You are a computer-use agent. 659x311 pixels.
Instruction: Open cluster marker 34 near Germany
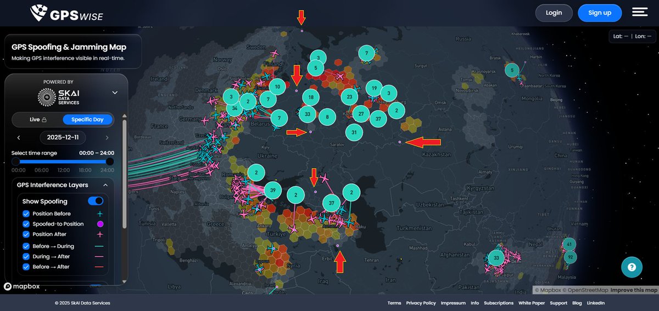(234, 108)
